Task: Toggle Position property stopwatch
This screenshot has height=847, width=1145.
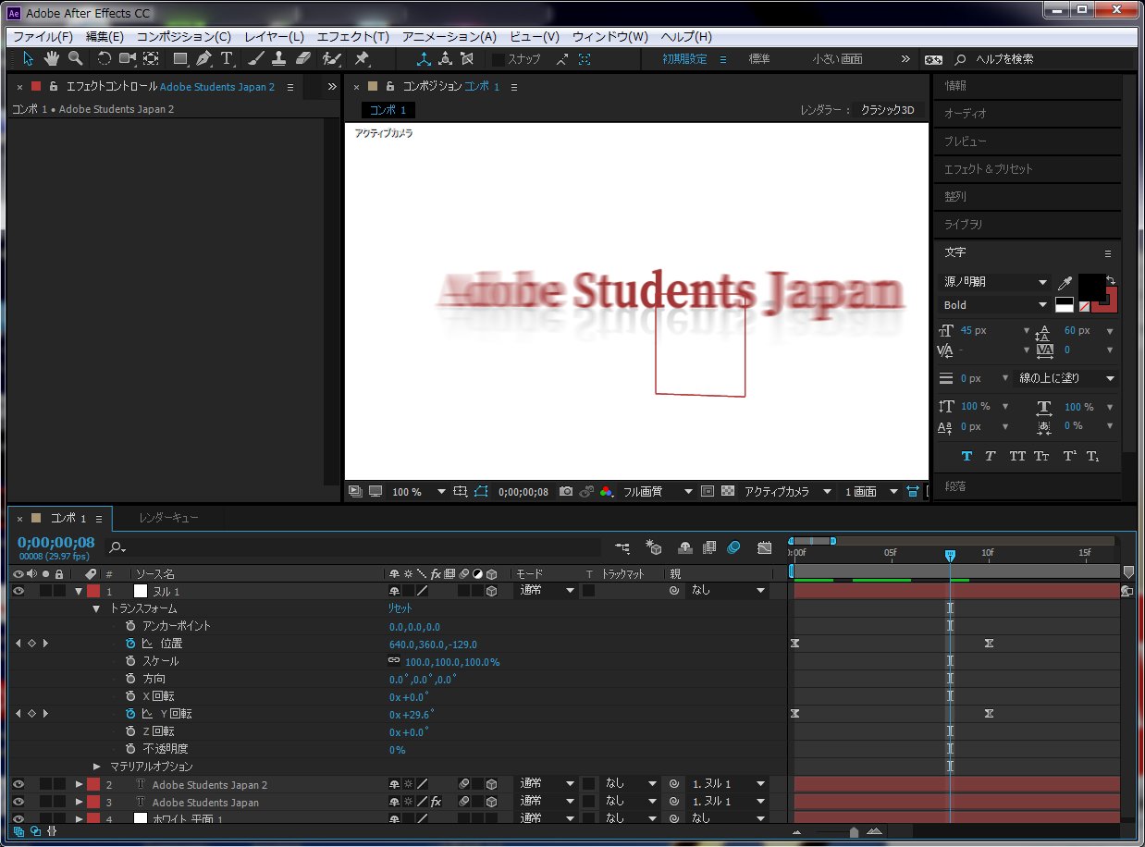Action: coord(130,644)
